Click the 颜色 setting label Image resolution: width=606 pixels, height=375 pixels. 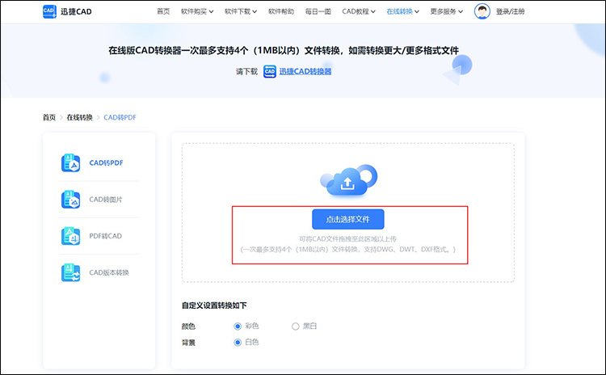[188, 327]
